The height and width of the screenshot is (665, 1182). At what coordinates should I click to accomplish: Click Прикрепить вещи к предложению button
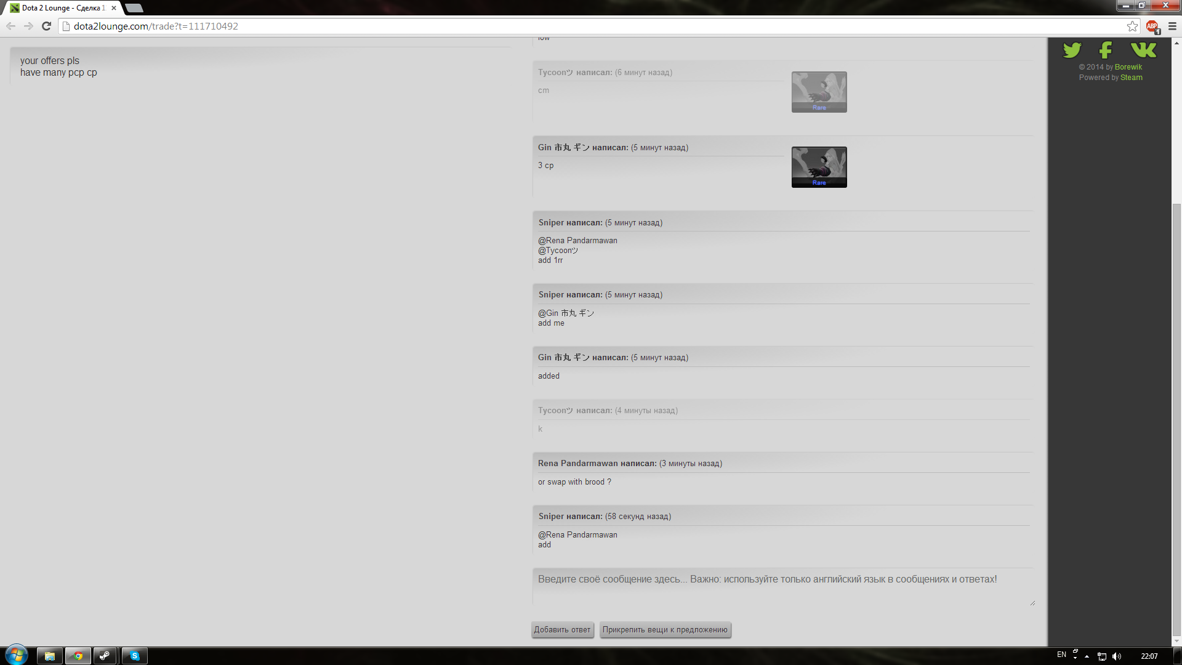[665, 629]
